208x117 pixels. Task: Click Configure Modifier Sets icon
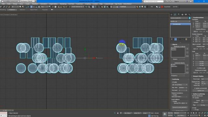pyautogui.click(x=186, y=39)
